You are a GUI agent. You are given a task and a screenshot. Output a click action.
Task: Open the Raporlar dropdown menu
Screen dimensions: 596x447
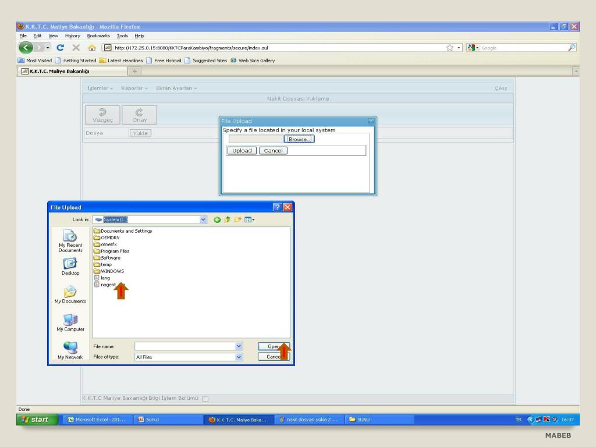click(x=134, y=88)
